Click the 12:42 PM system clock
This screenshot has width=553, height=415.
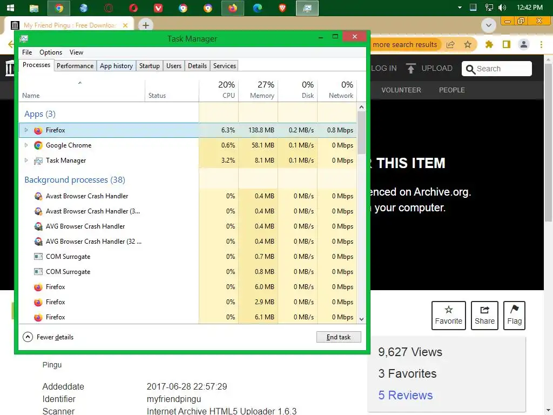529,8
